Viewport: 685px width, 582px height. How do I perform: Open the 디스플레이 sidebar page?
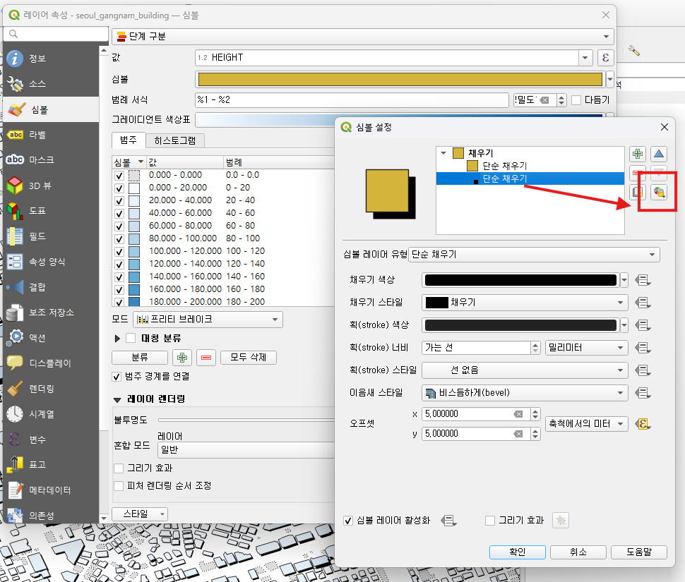[51, 363]
